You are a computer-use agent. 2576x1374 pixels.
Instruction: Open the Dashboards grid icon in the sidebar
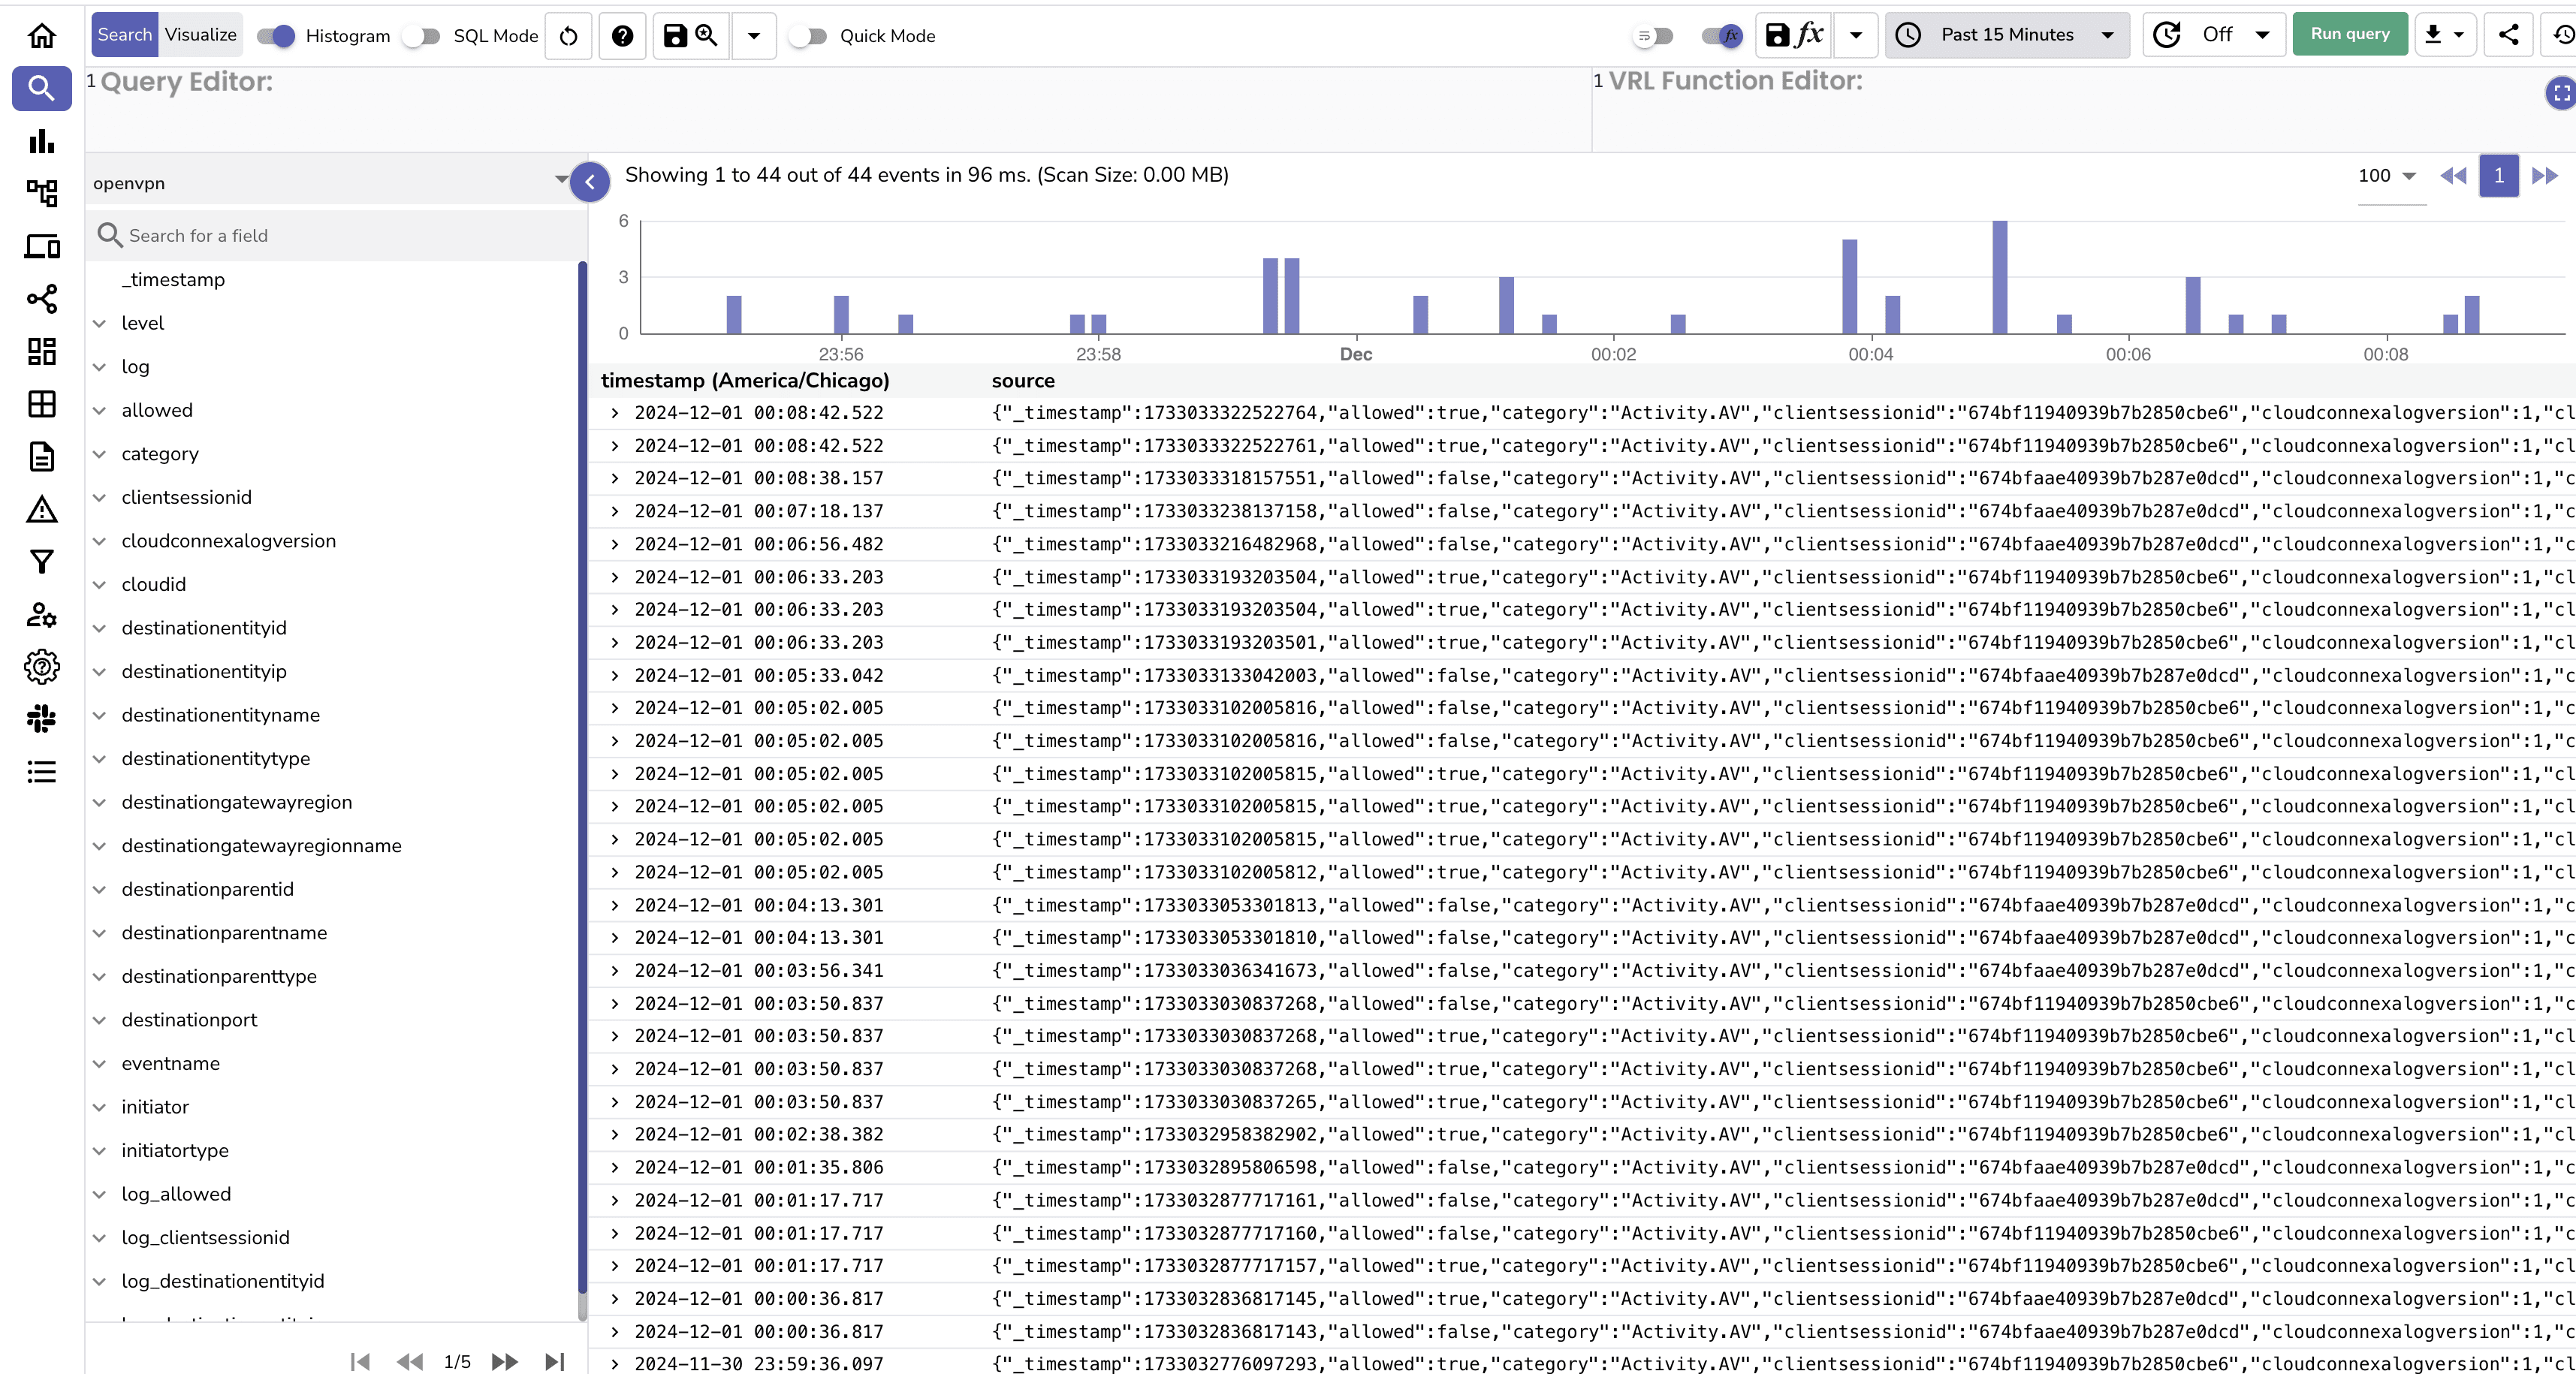coord(41,351)
